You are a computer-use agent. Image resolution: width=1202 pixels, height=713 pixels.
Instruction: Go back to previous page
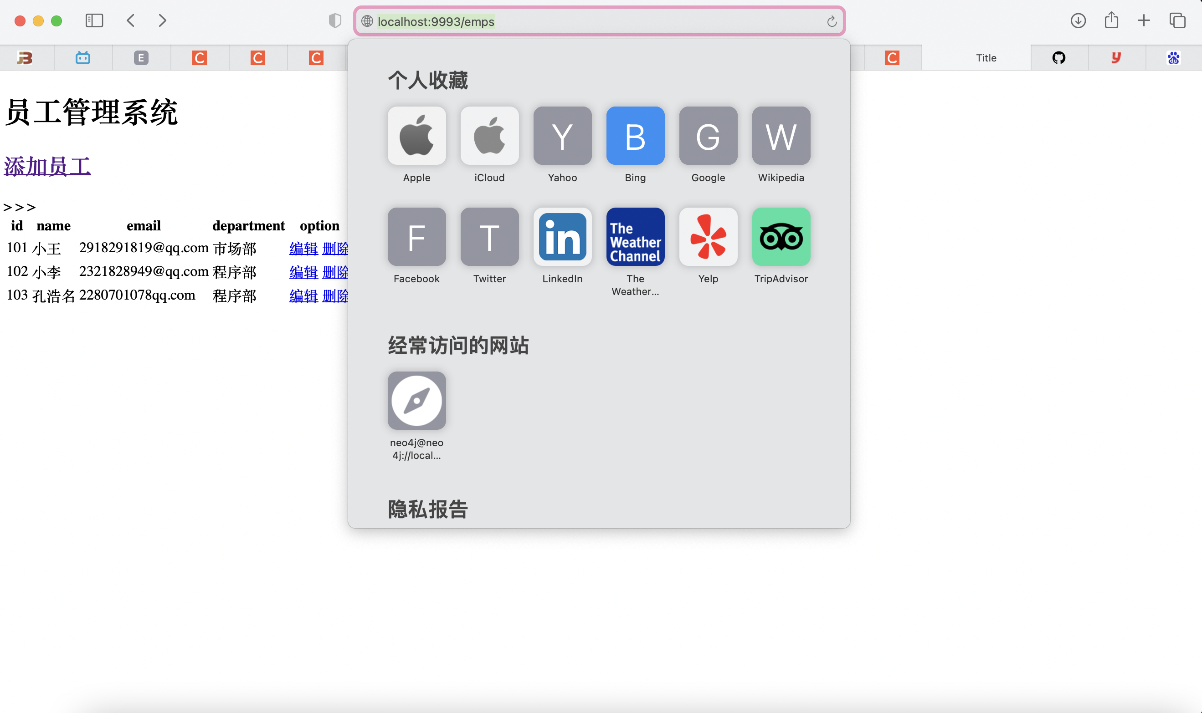tap(130, 20)
